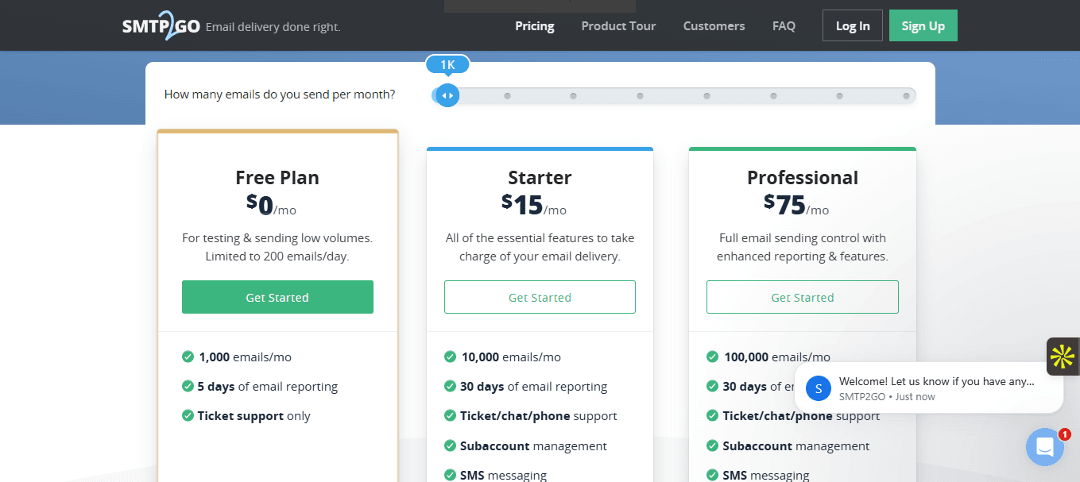This screenshot has height=482, width=1080.
Task: Open the chat widget bubble icon
Action: (x=1044, y=447)
